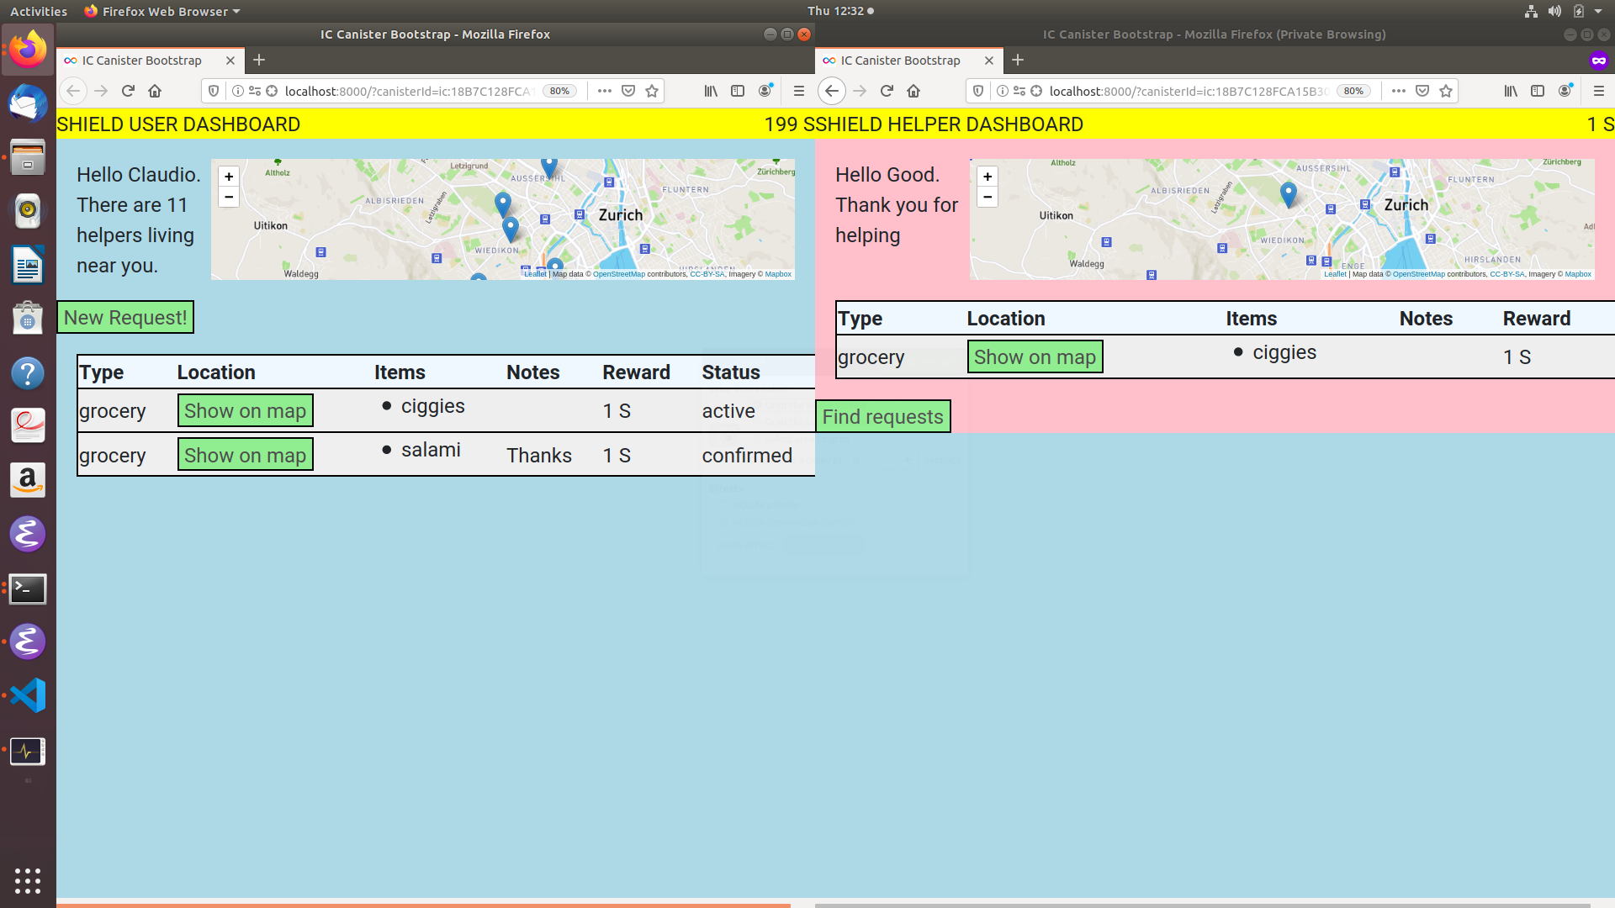Click Show on map for ciggies request

point(245,410)
